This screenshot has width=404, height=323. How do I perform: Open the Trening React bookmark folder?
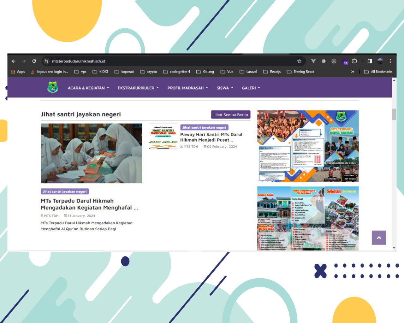coord(300,72)
